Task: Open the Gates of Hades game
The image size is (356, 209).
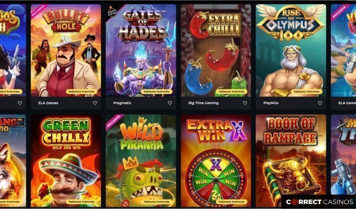Action: [x=141, y=50]
